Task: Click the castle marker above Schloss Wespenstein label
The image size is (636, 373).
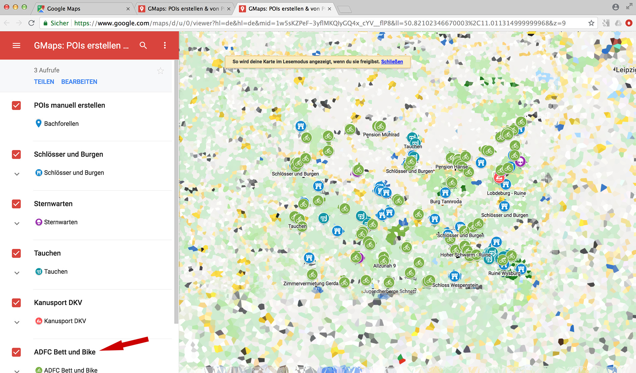Action: point(454,276)
